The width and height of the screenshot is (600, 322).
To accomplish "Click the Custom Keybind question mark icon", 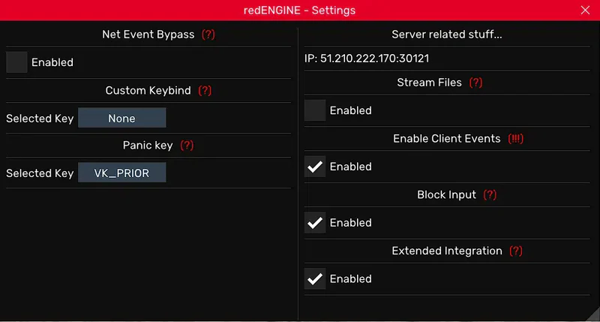I will 205,91.
